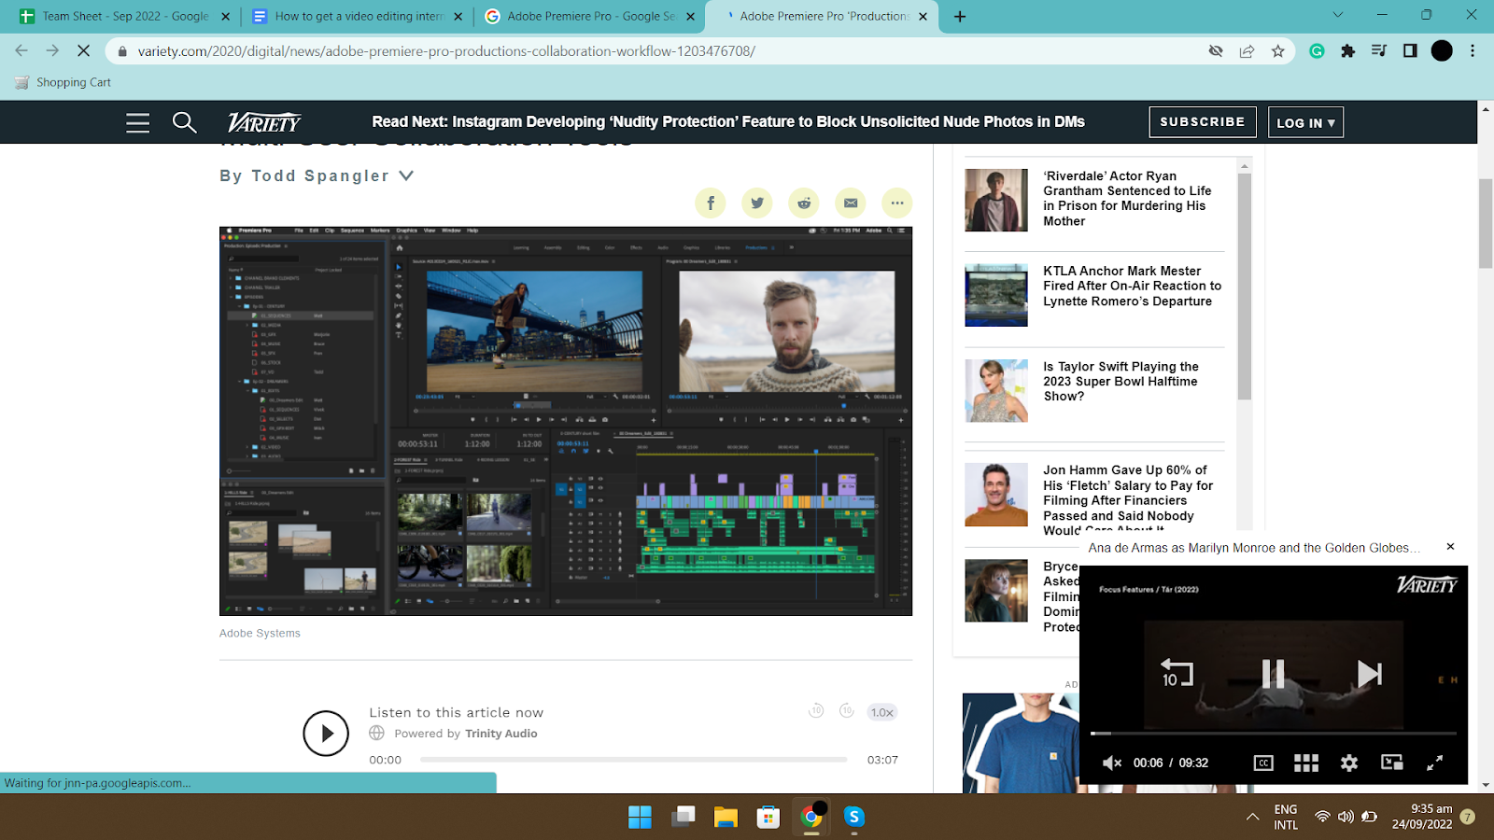Image resolution: width=1494 pixels, height=840 pixels.
Task: Click the SUBSCRIBE button
Action: click(x=1203, y=122)
